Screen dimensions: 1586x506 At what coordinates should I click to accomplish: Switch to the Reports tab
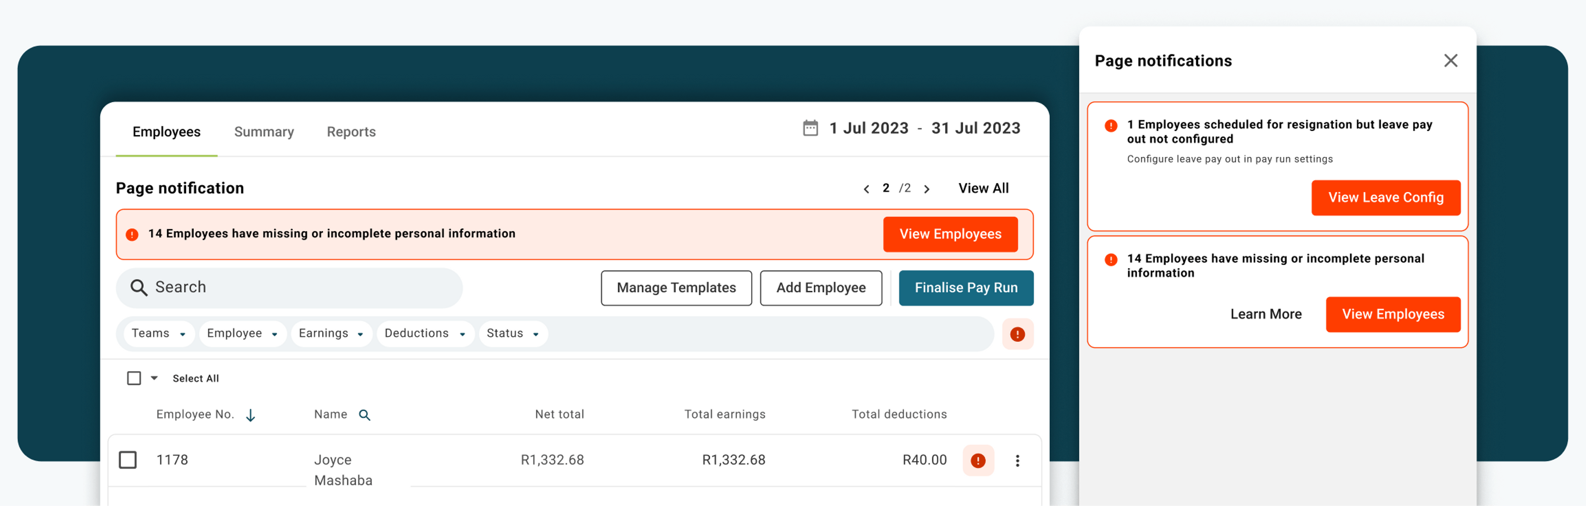[351, 131]
